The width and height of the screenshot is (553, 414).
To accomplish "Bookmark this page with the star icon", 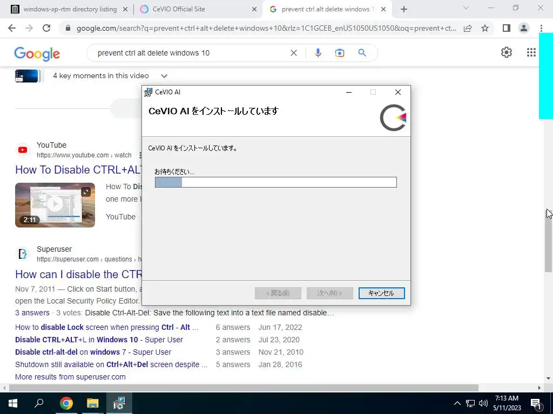I will 485,28.
